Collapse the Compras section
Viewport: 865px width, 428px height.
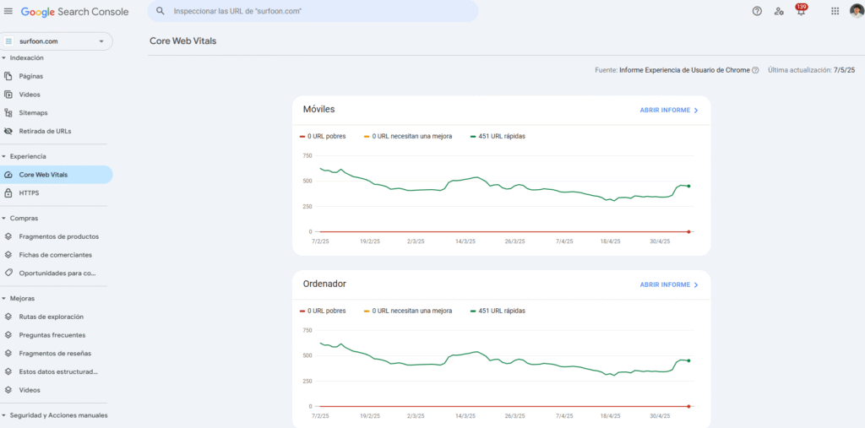tap(3, 218)
